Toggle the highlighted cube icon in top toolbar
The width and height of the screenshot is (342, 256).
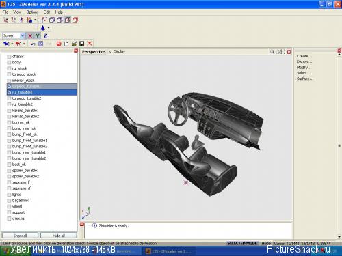point(67,20)
